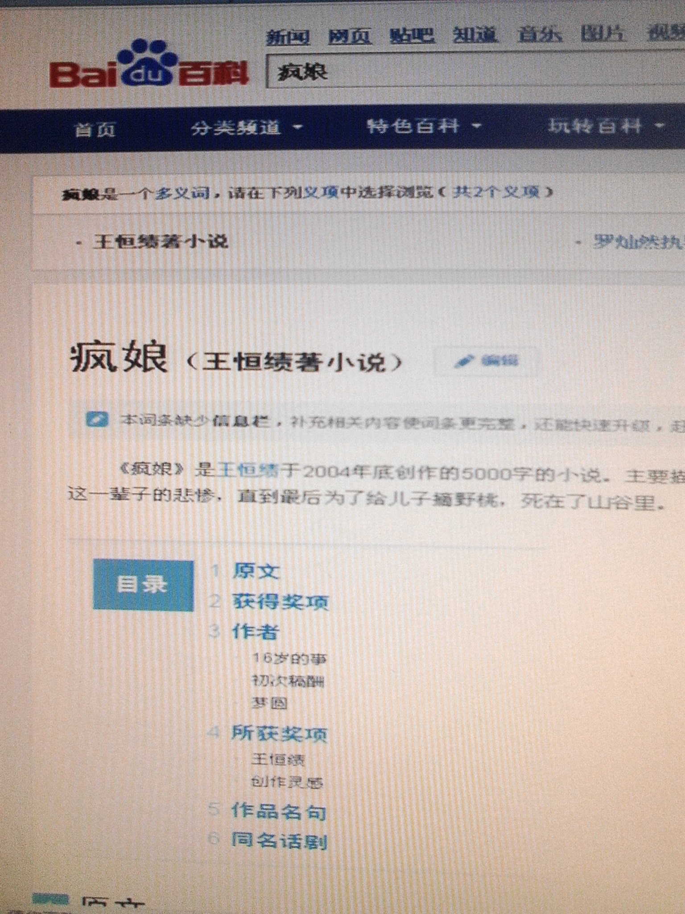
Task: Click the 目录 contents block
Action: [x=143, y=584]
